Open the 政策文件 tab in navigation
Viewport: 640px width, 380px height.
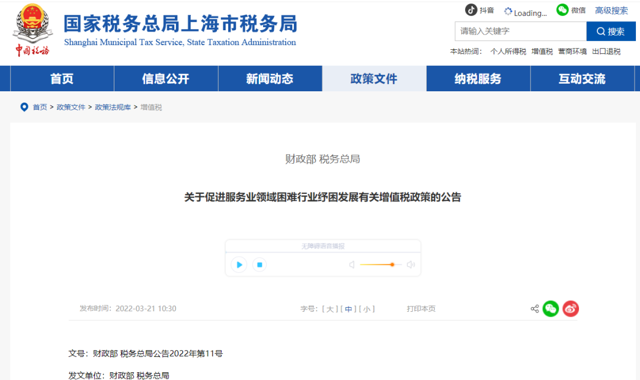coord(374,78)
